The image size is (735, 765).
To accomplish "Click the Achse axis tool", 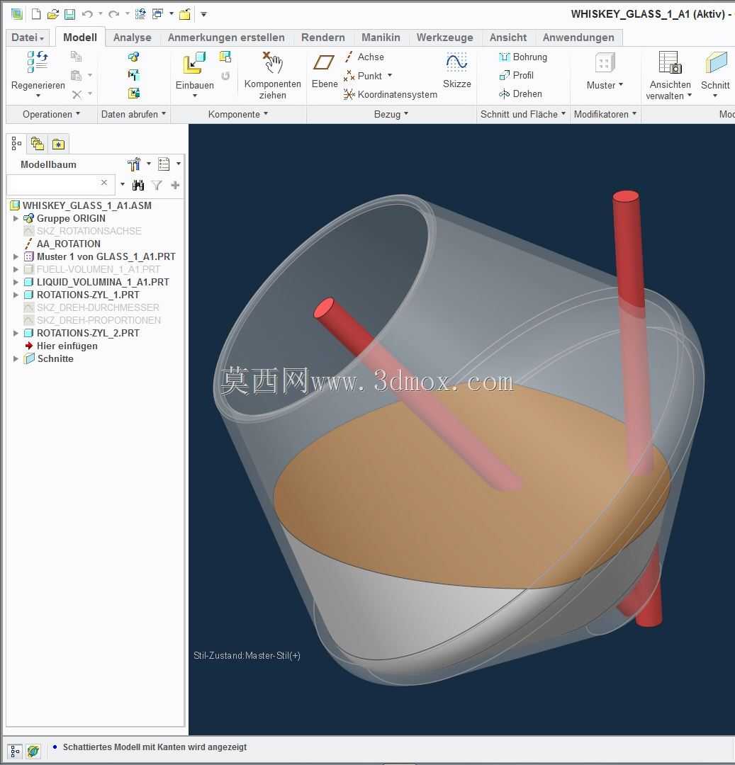I will [364, 57].
